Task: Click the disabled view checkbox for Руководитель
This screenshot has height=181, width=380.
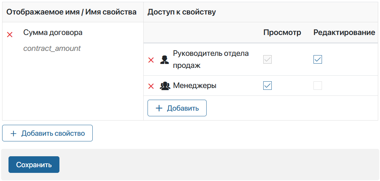Action: (x=267, y=59)
